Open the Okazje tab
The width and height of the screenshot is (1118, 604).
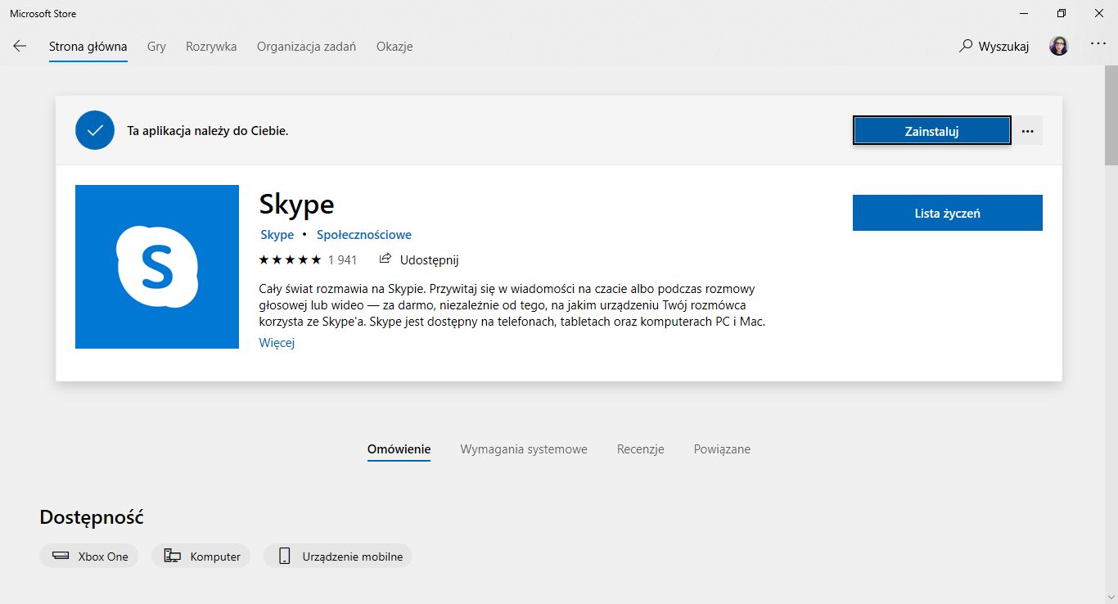click(394, 47)
